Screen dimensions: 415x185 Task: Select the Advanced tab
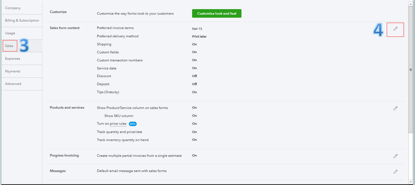pyautogui.click(x=13, y=84)
